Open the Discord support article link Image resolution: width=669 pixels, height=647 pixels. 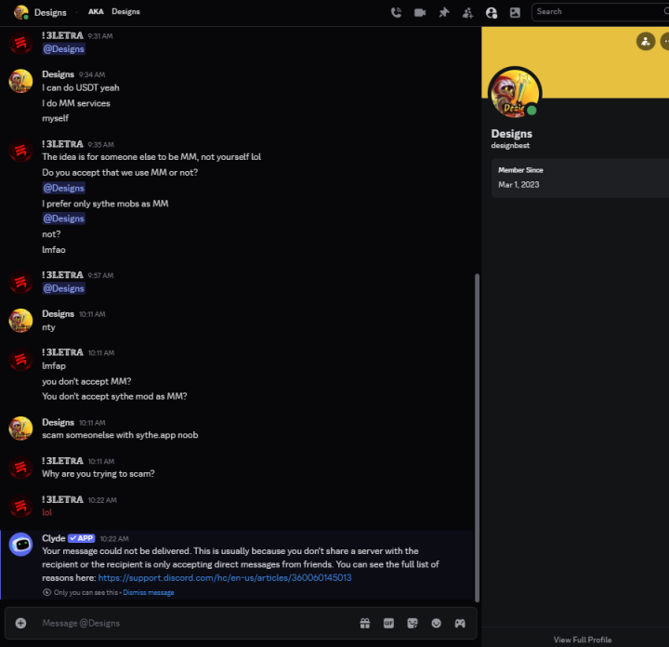click(225, 577)
